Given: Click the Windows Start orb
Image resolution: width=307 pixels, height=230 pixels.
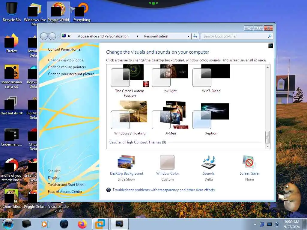Looking at the screenshot, I should click(x=8, y=224).
